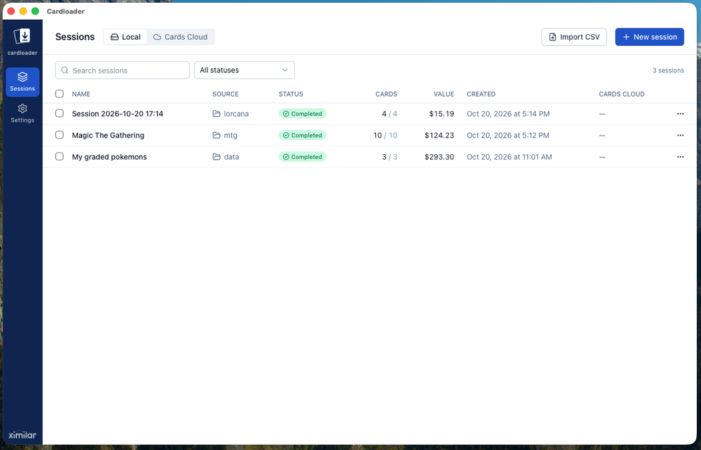Open more options for My graded pokemons
The height and width of the screenshot is (450, 701).
(x=680, y=157)
